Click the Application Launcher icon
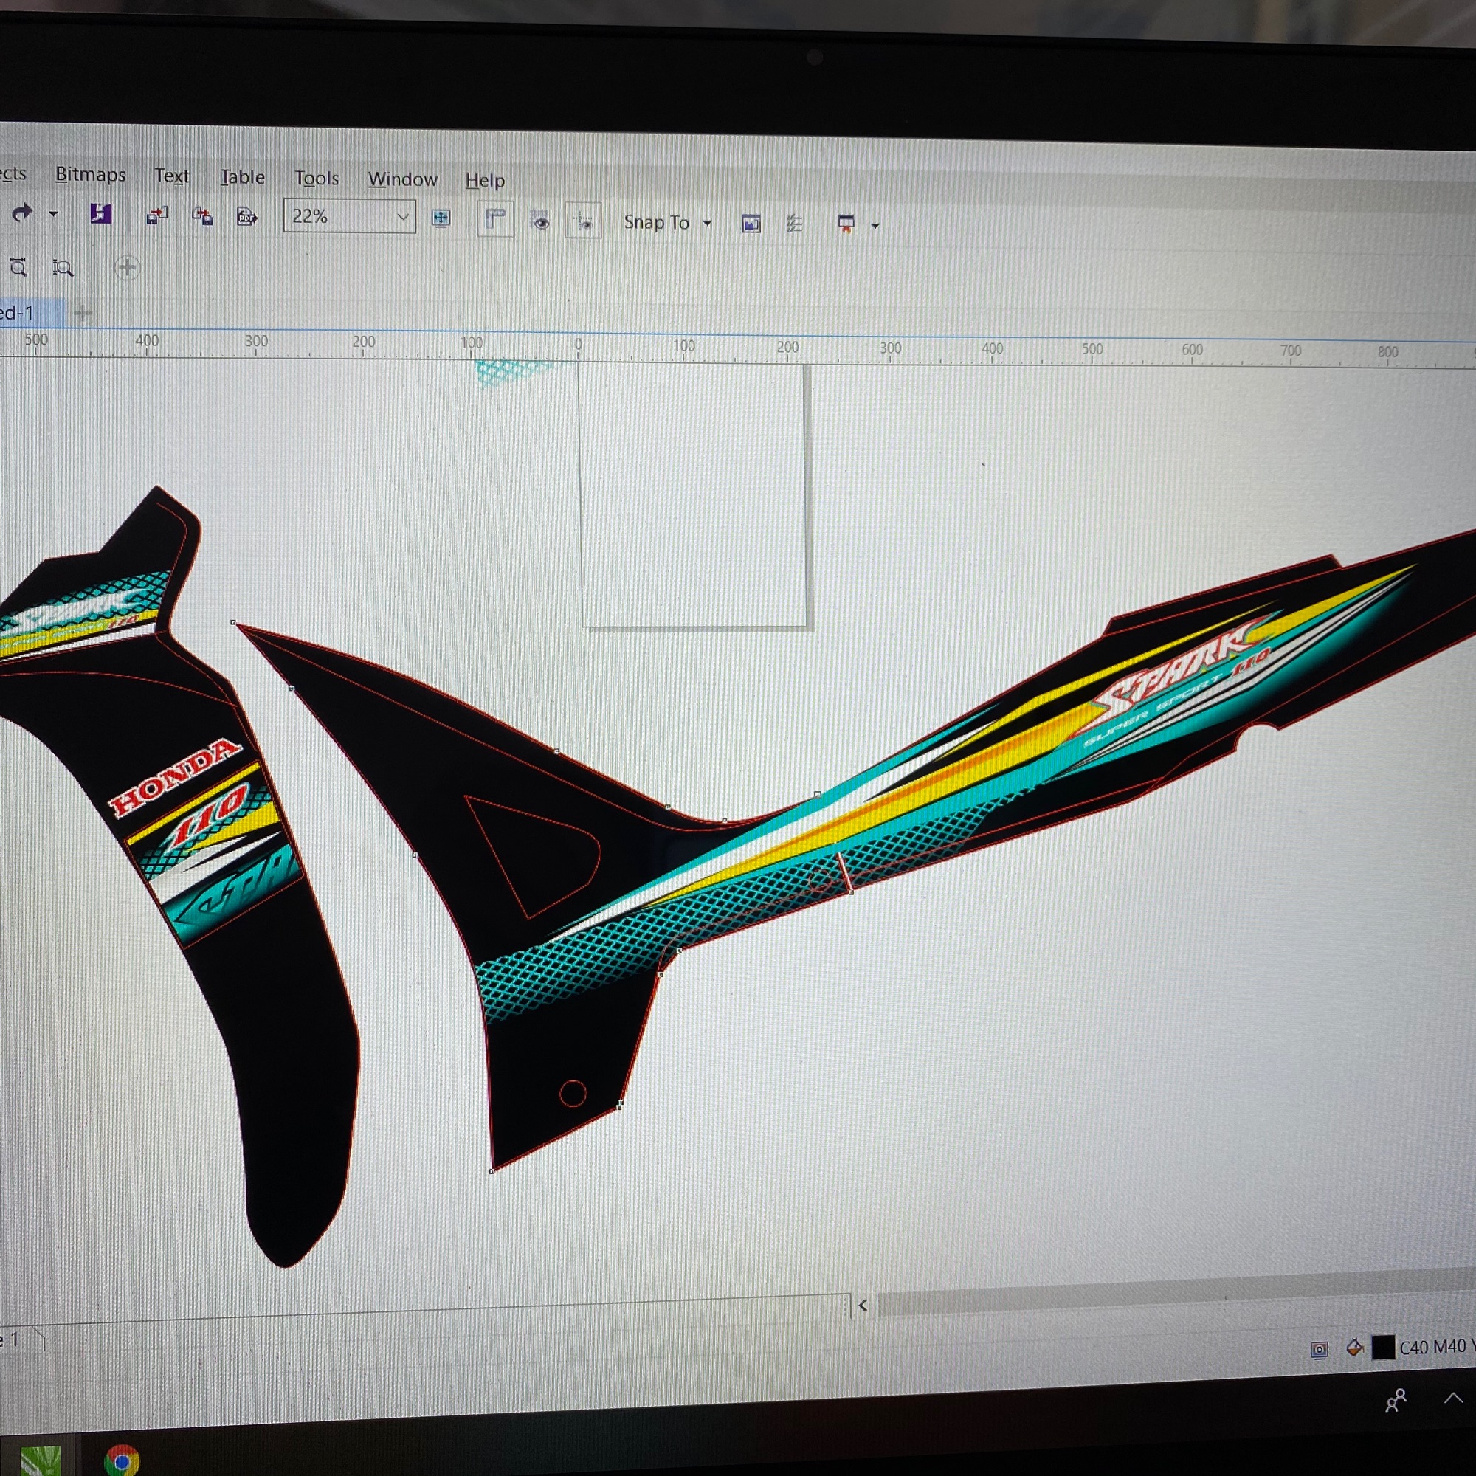The height and width of the screenshot is (1476, 1476). [x=846, y=224]
